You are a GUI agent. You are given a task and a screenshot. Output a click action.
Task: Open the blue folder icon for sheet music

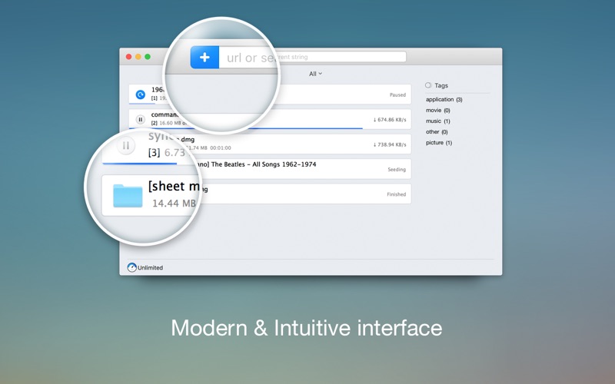click(x=128, y=195)
